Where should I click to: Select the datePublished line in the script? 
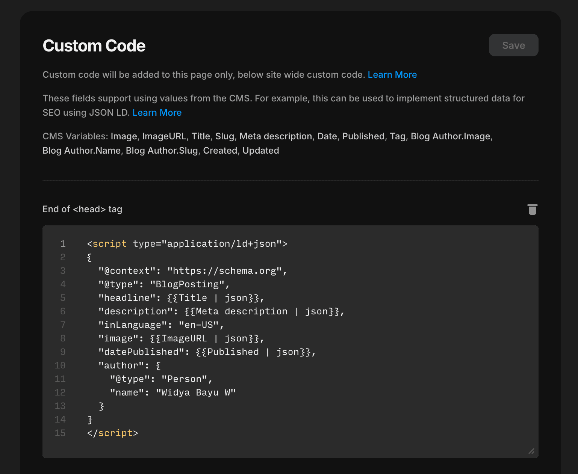[x=207, y=352]
